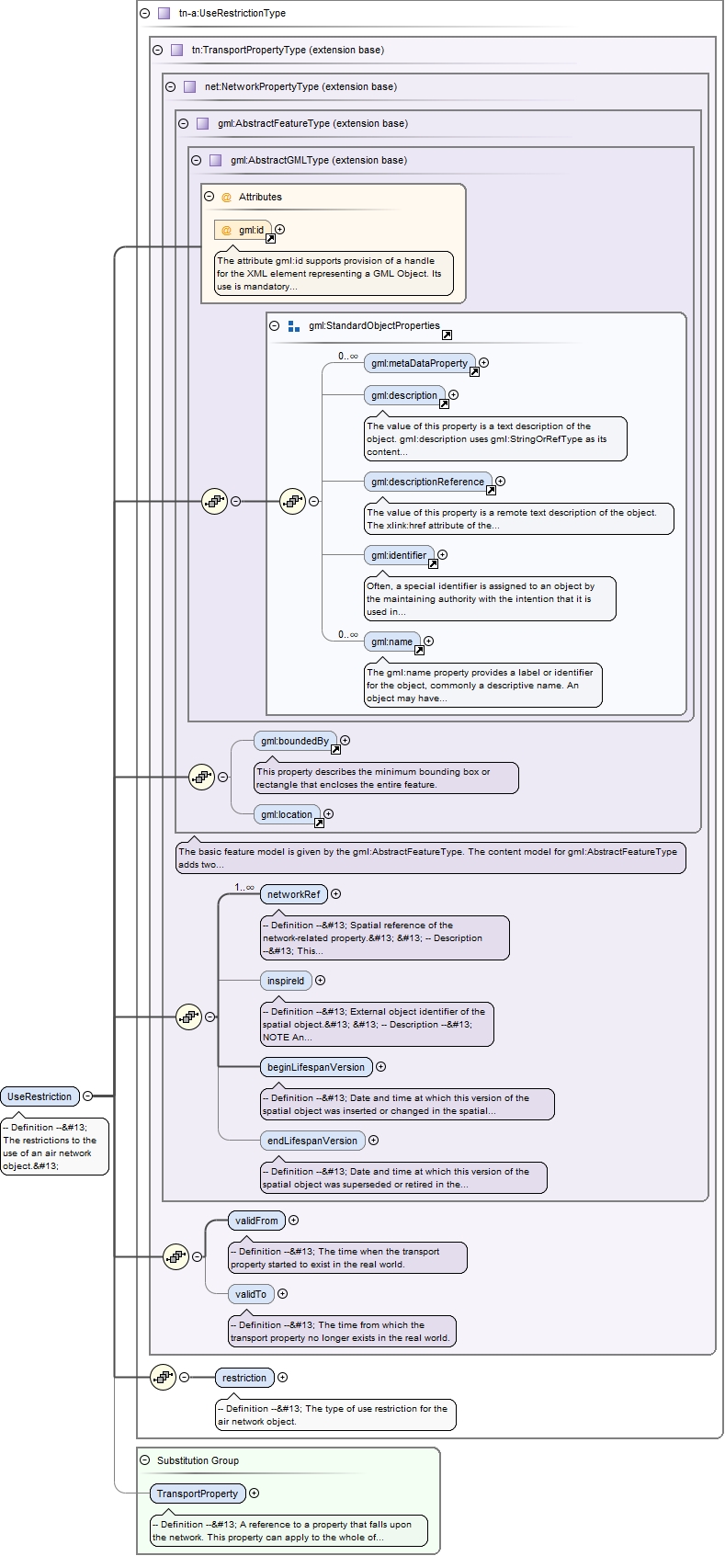Collapse gml:AbstractFeatureType extension base
Screen dimensions: 725x1556
click(184, 124)
